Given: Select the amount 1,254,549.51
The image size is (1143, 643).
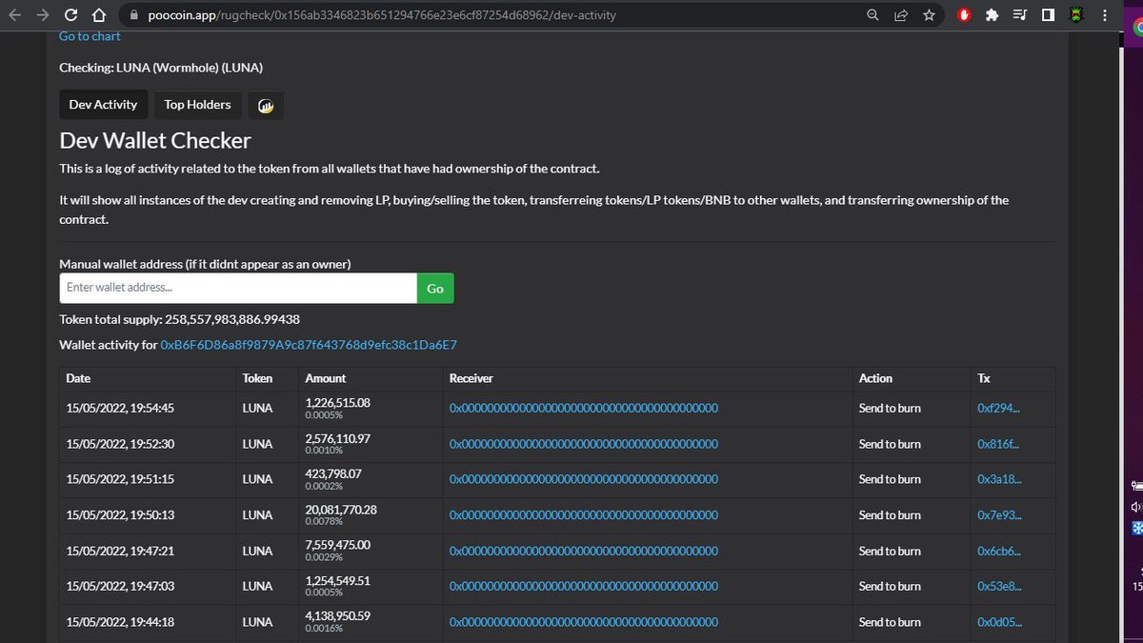Looking at the screenshot, I should pos(338,581).
